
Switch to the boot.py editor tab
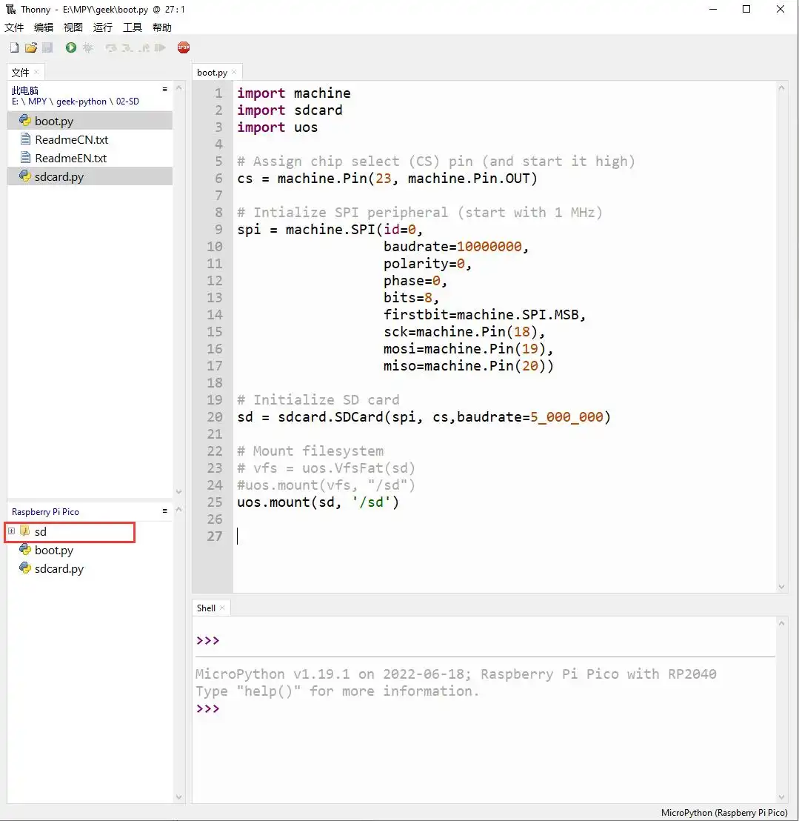click(x=213, y=72)
